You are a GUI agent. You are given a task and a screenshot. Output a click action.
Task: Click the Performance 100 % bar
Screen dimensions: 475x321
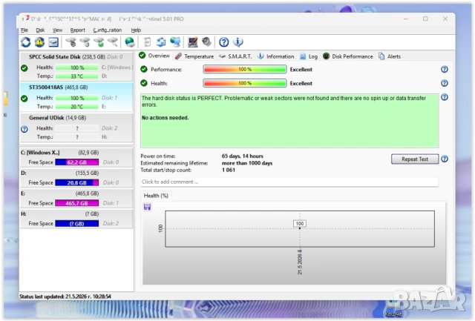245,69
